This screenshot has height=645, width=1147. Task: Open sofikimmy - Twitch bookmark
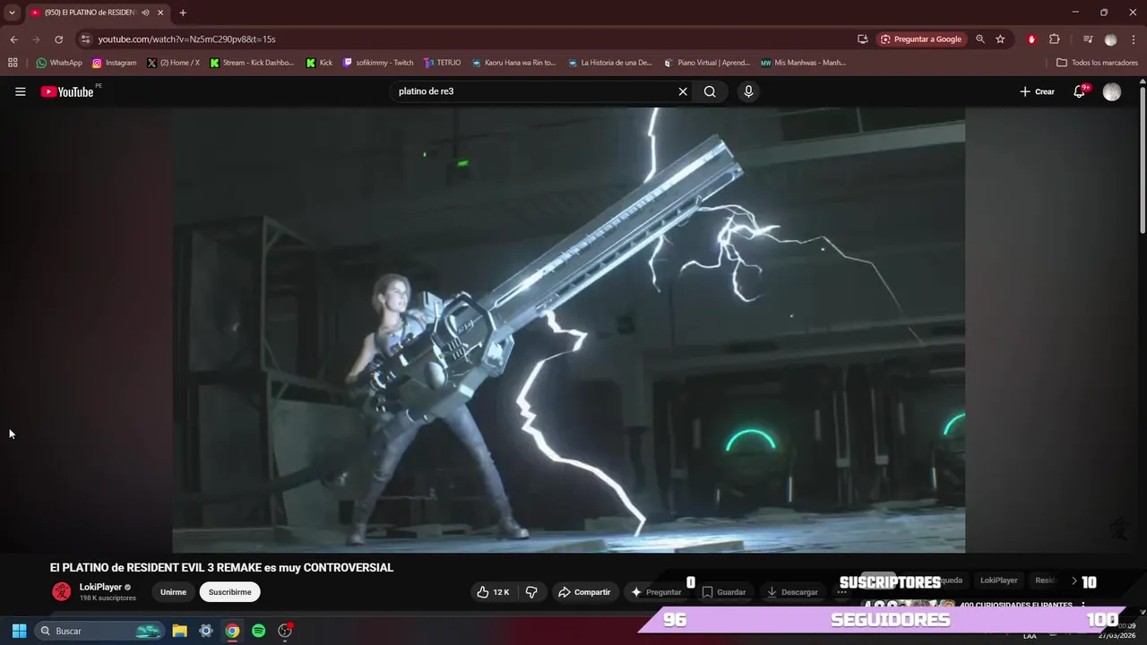point(378,63)
